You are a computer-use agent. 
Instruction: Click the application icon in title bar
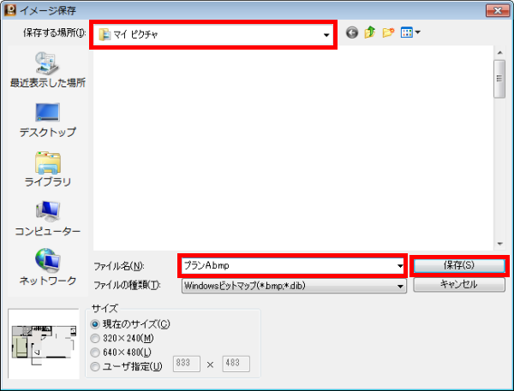pyautogui.click(x=10, y=10)
